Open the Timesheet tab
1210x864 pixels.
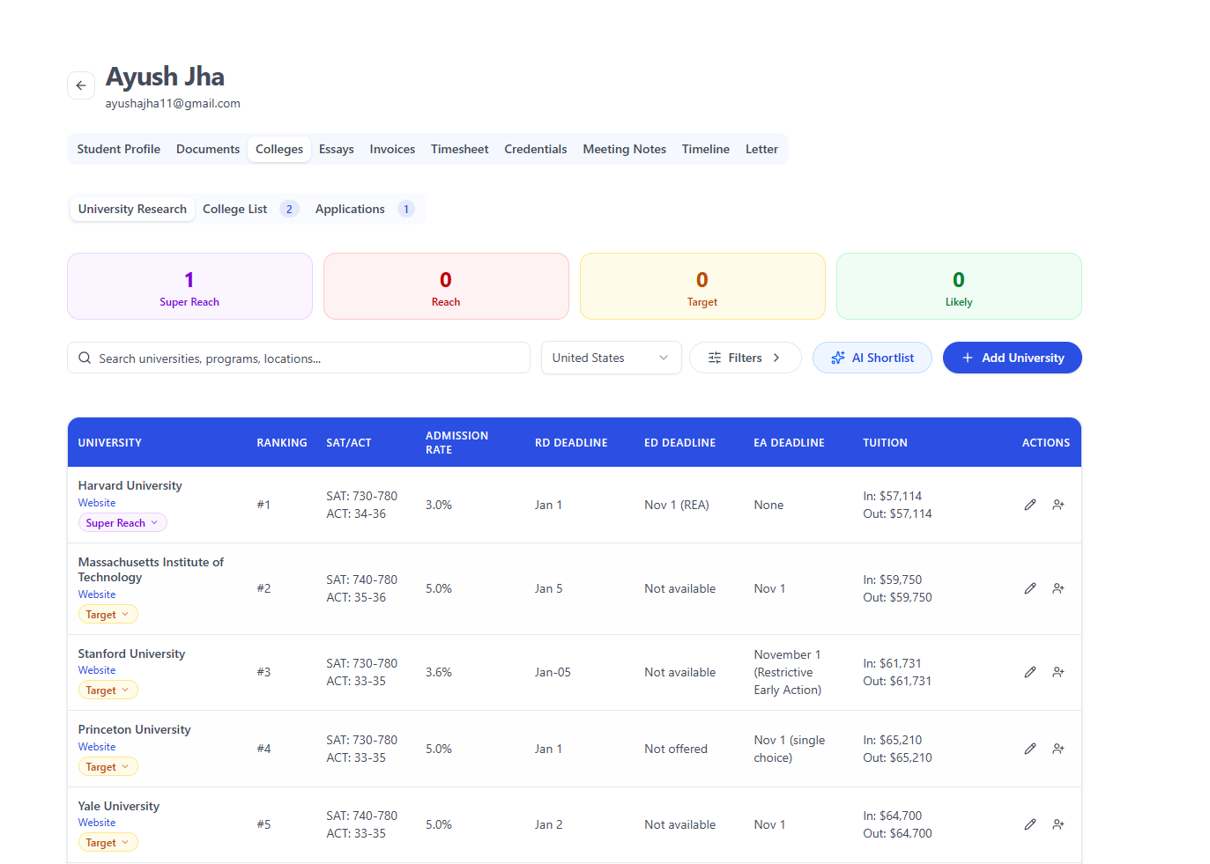click(x=460, y=149)
